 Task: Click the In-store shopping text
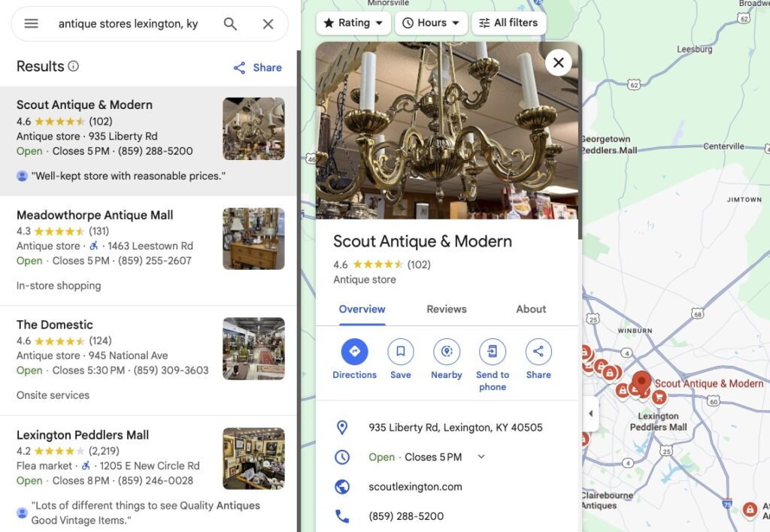(59, 286)
